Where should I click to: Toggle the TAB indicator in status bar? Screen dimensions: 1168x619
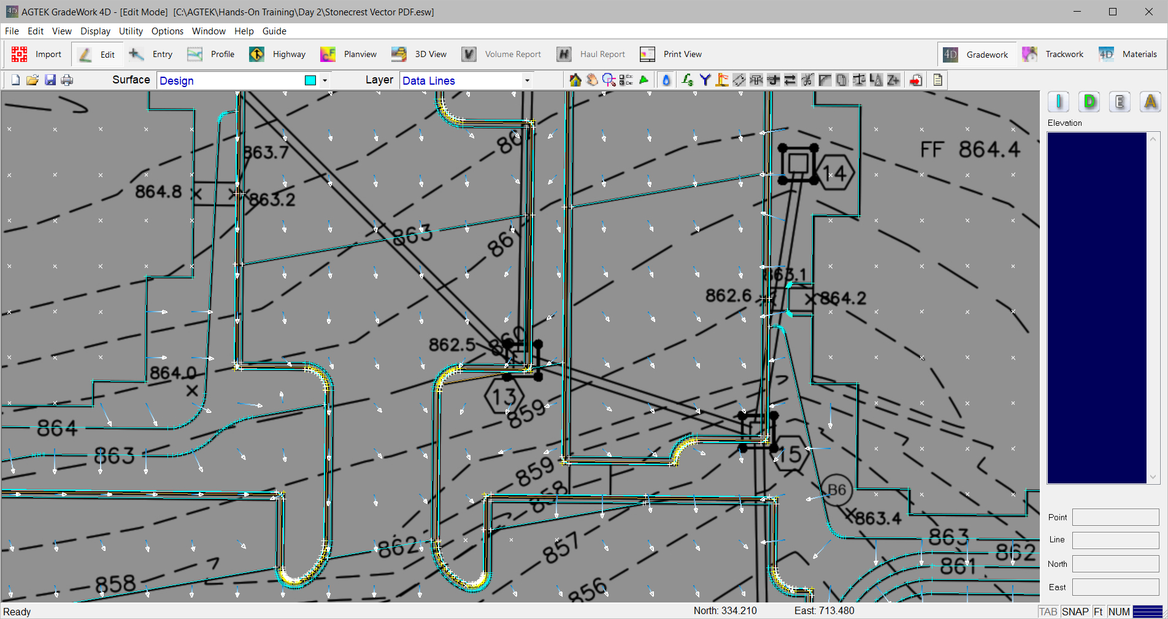tap(1048, 612)
